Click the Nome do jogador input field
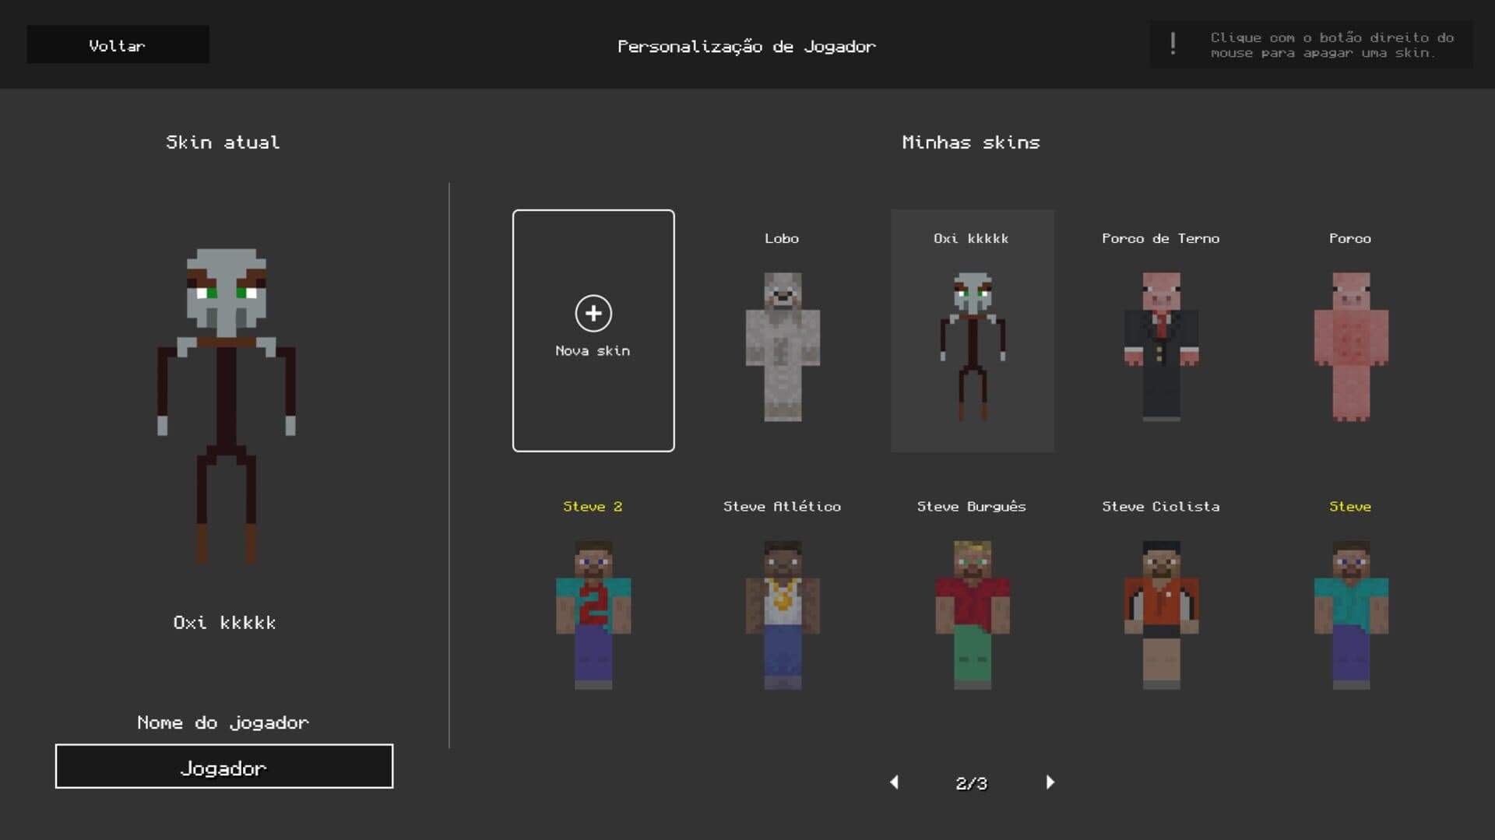The height and width of the screenshot is (840, 1495). pyautogui.click(x=224, y=766)
